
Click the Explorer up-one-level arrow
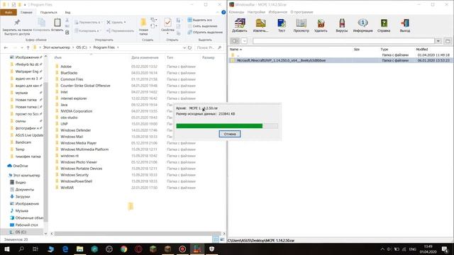coord(28,47)
